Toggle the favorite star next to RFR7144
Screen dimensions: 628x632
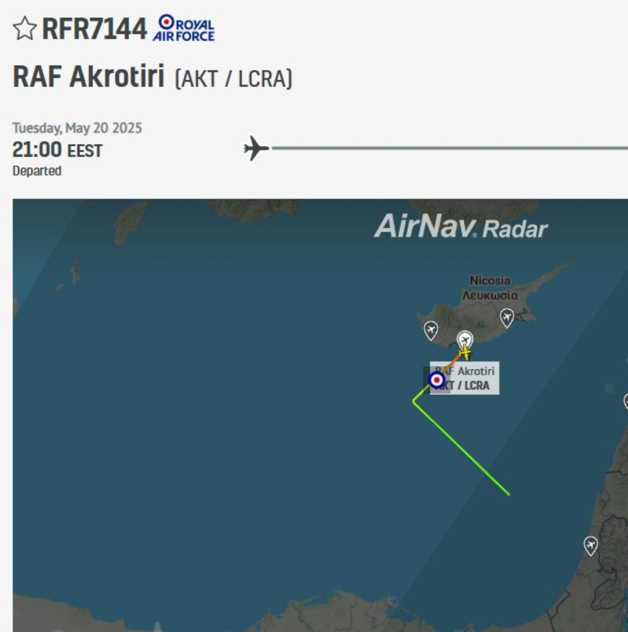pyautogui.click(x=23, y=28)
